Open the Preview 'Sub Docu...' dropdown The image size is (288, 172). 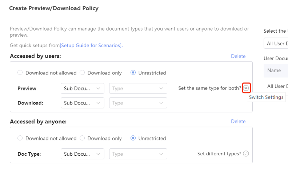point(83,89)
